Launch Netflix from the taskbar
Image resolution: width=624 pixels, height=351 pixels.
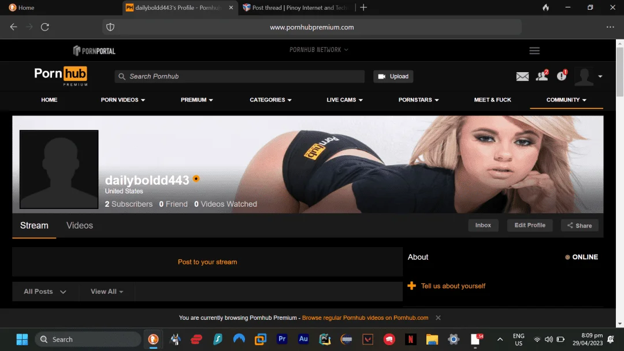(410, 339)
